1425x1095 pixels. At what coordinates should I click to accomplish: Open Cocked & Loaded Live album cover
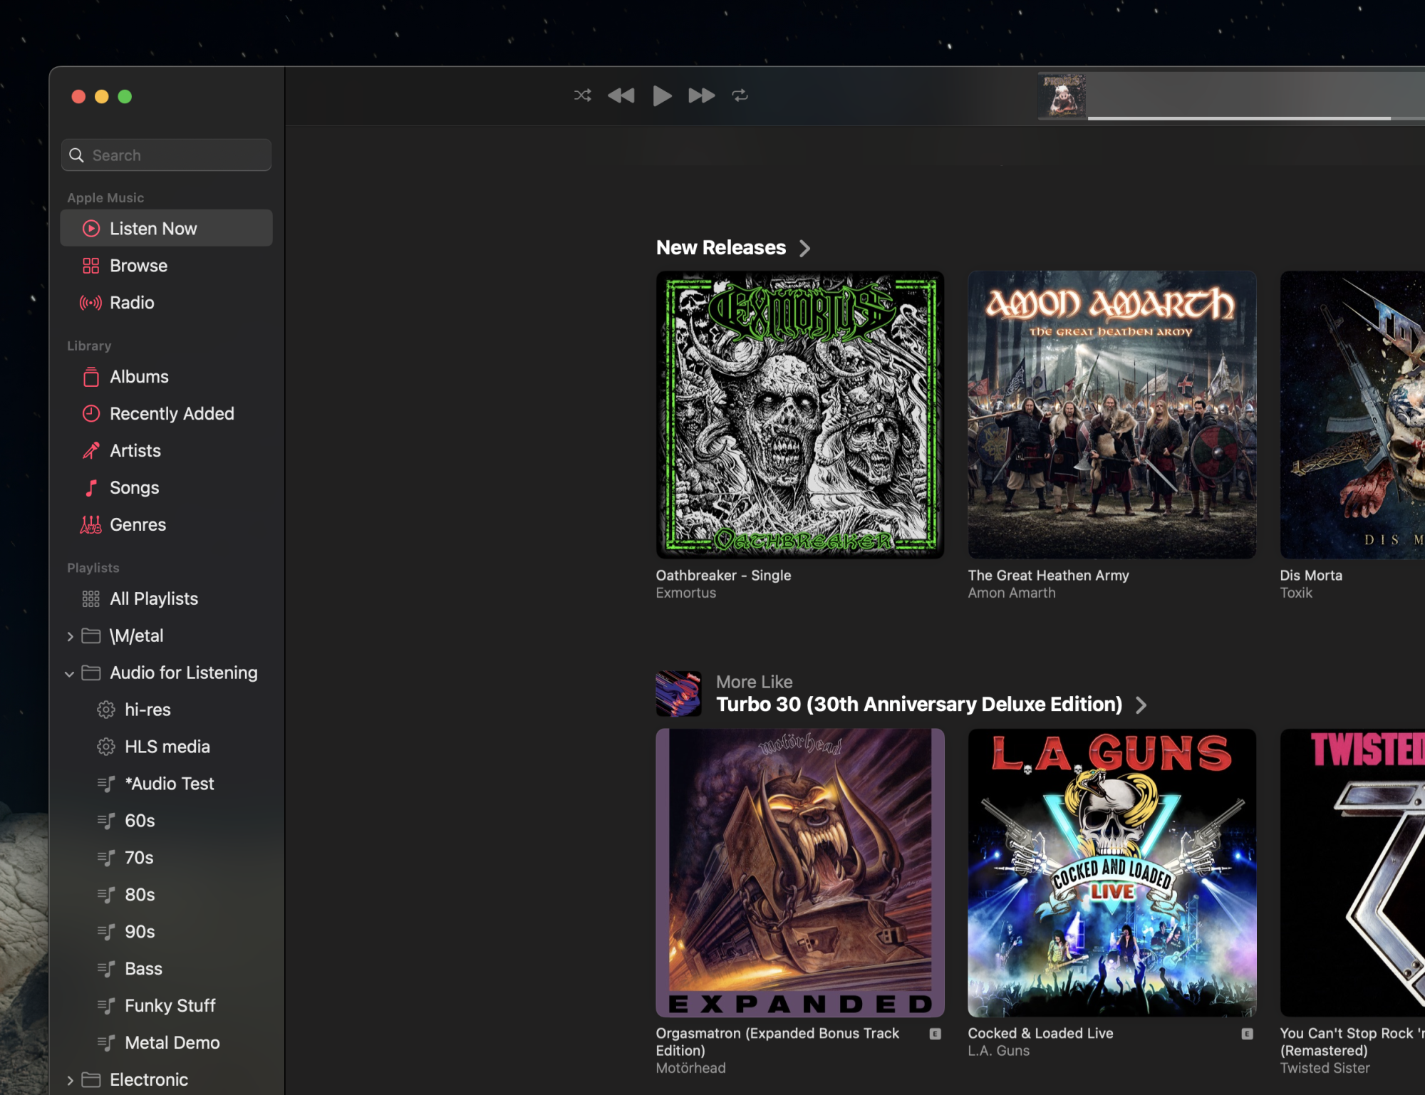point(1112,873)
